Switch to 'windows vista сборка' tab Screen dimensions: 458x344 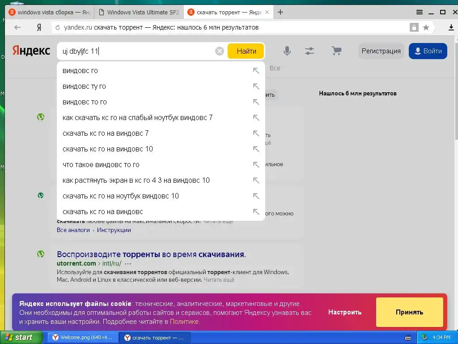point(50,12)
